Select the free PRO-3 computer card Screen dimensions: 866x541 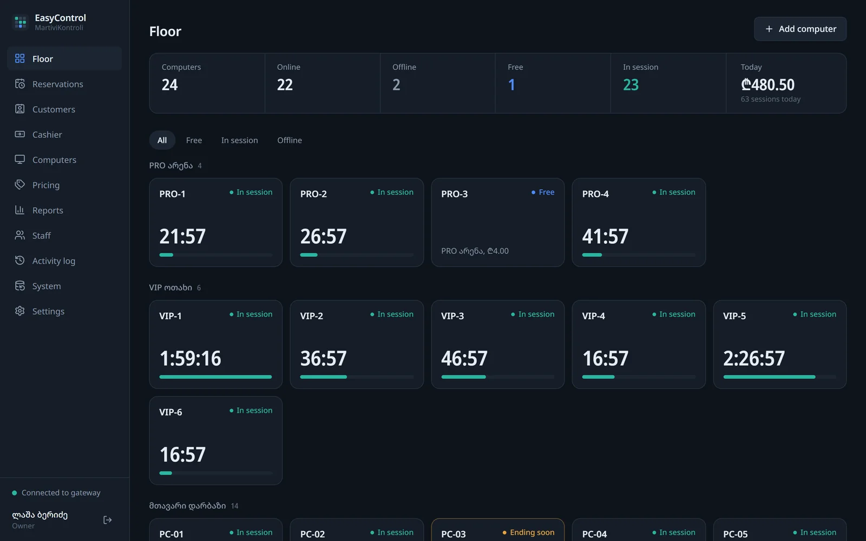[x=498, y=222]
